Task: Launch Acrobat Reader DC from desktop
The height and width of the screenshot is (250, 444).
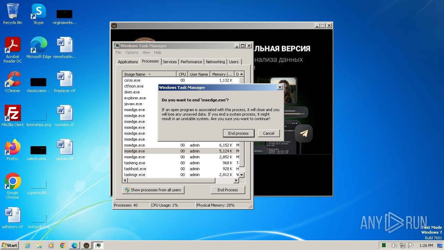Action: click(x=12, y=50)
